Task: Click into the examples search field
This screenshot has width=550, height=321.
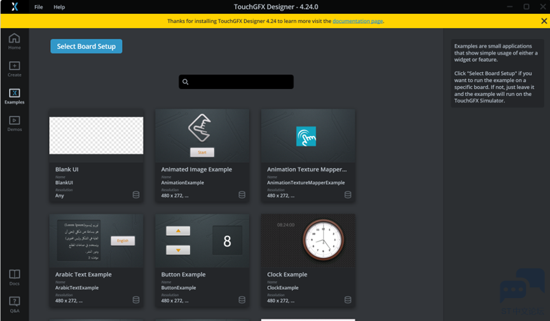Action: point(236,82)
